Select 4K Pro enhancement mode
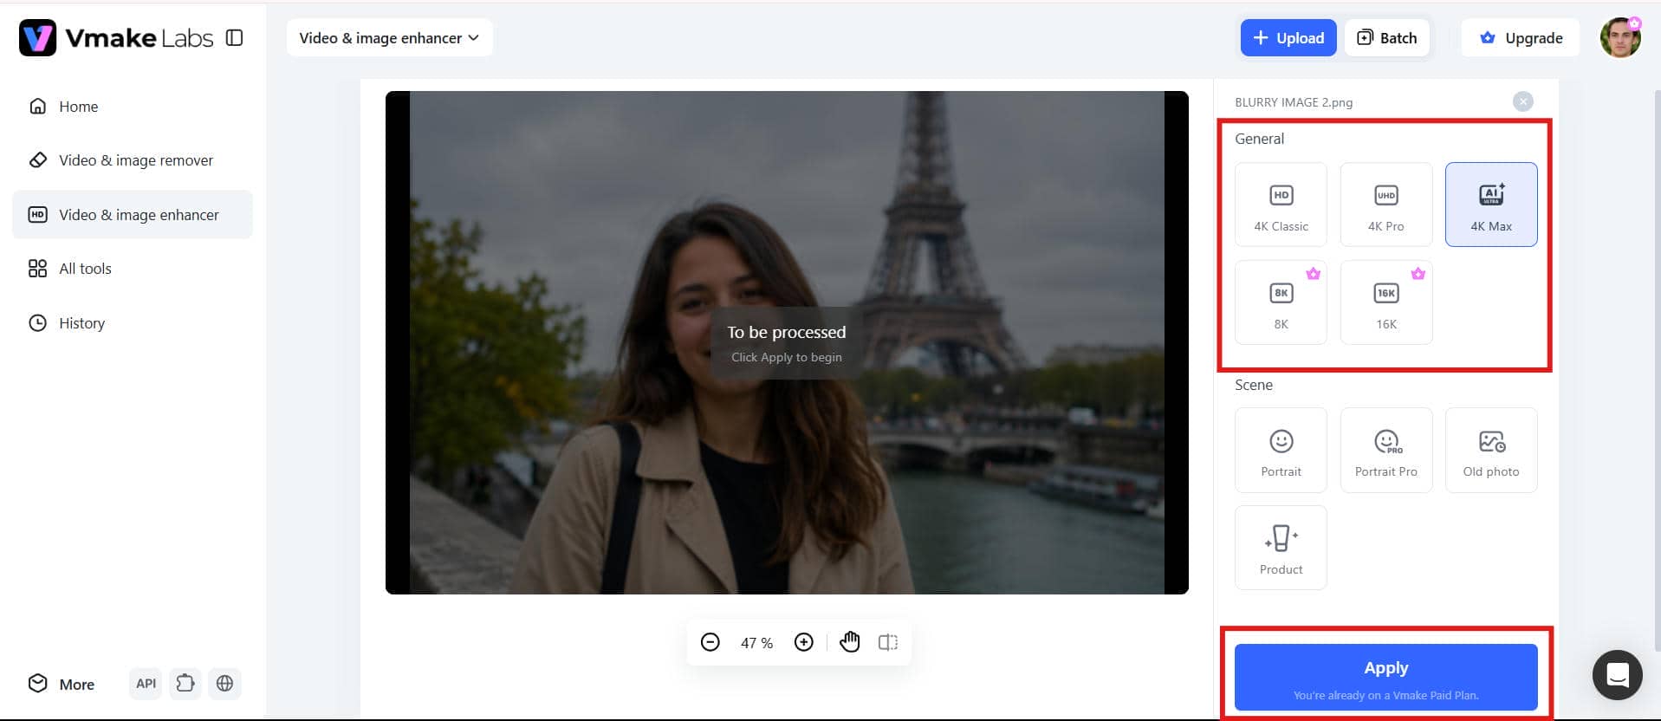 point(1386,205)
